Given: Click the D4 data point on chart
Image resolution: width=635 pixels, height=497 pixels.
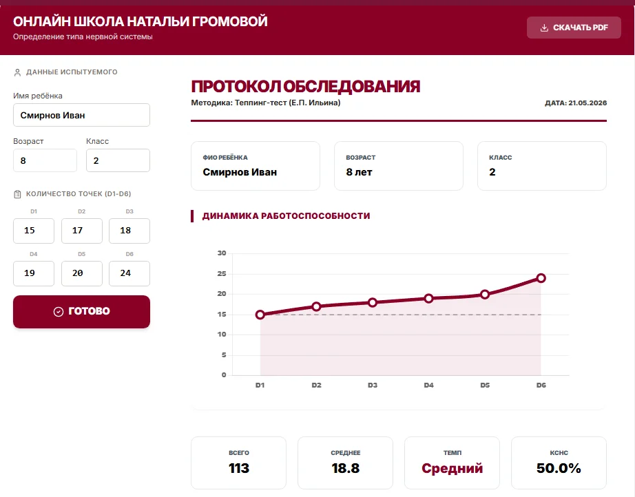Looking at the screenshot, I should tap(429, 299).
